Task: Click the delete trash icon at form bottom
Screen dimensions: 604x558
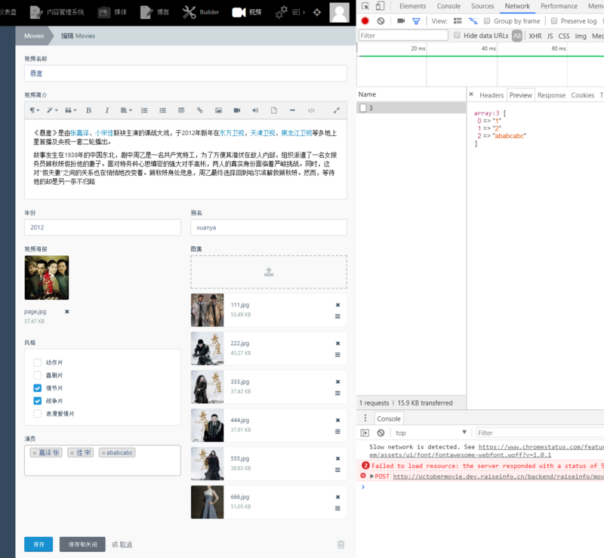Action: 341,544
